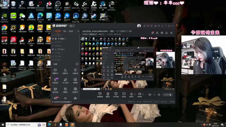Click the start live pill button
This screenshot has width=226, height=127.
(167, 95)
